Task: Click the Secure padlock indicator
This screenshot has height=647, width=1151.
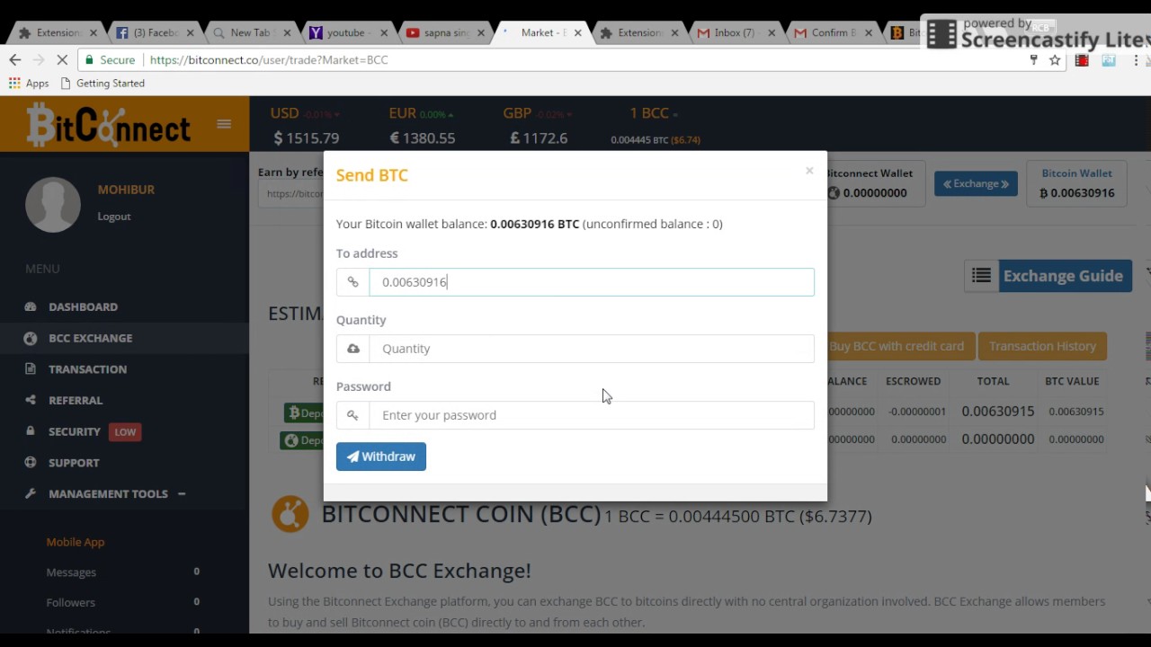Action: click(110, 60)
